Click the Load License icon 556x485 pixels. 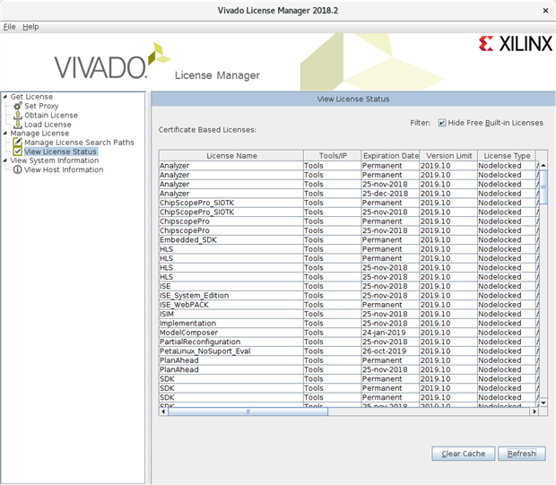pyautogui.click(x=18, y=124)
